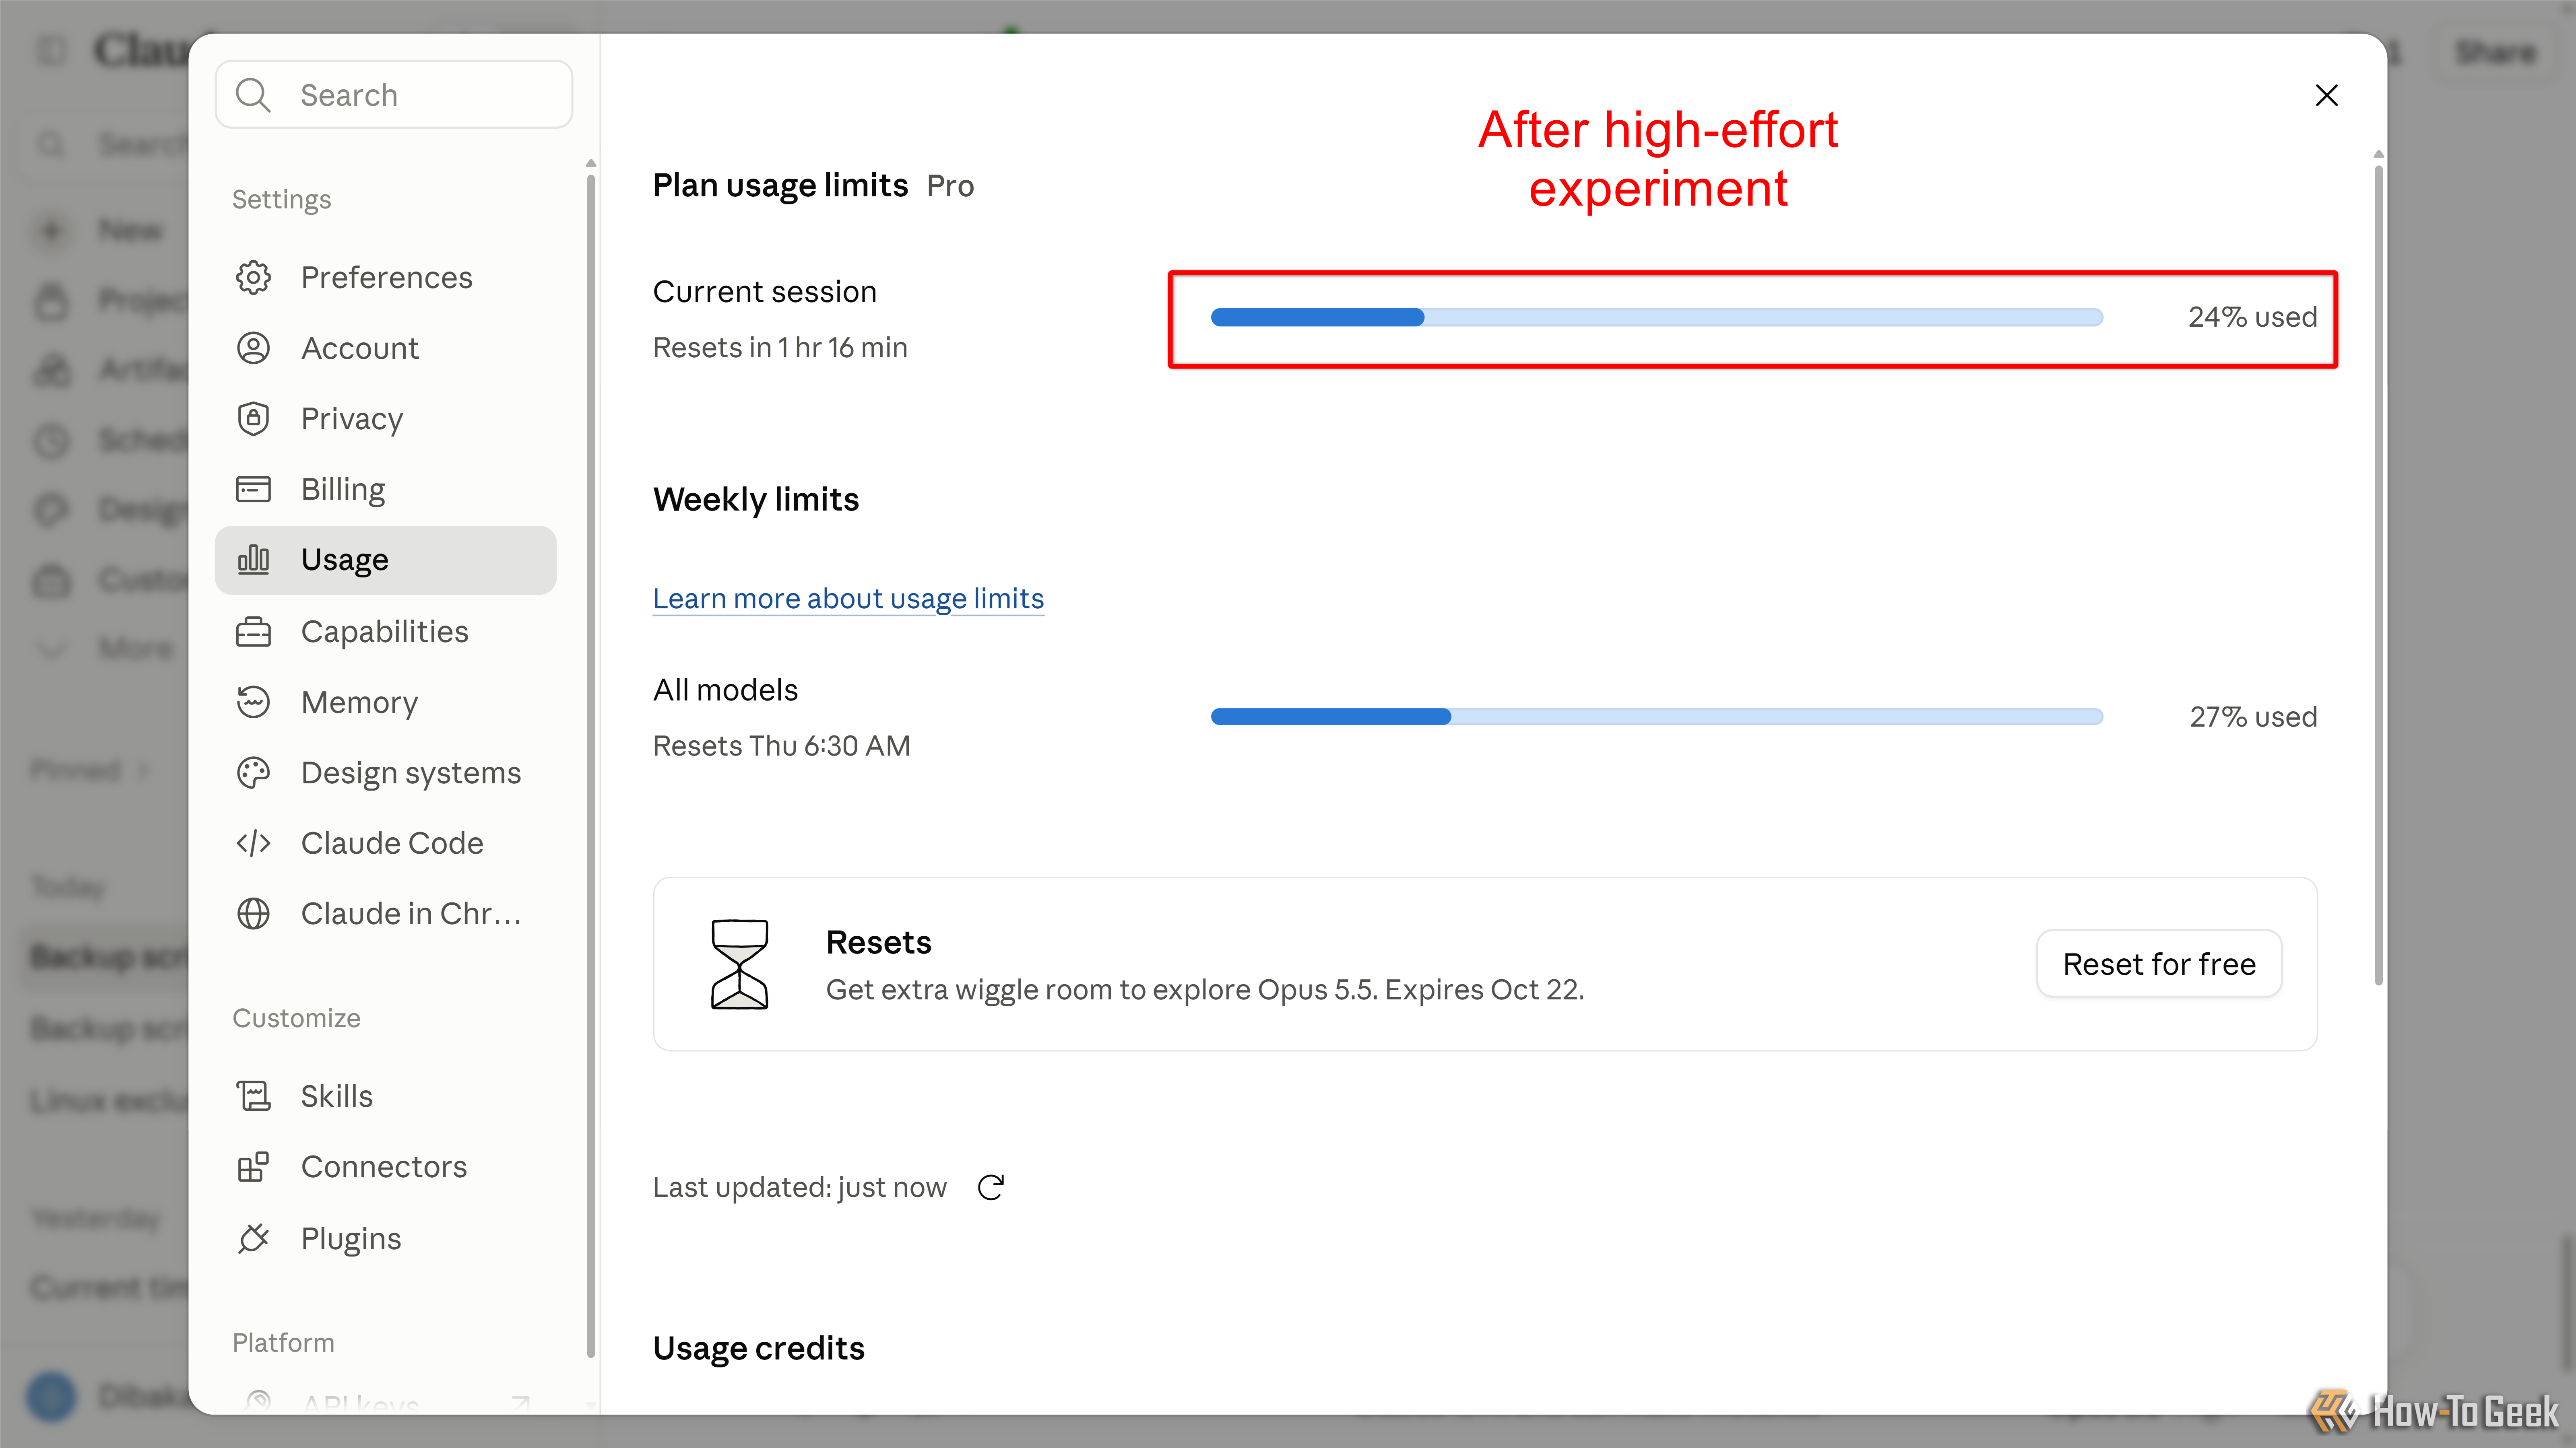Select the Usage settings section
The image size is (2576, 1448).
[386, 560]
